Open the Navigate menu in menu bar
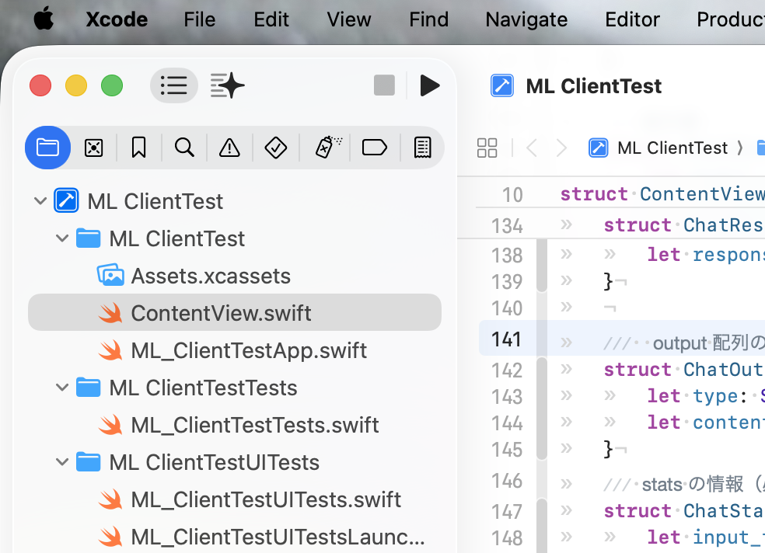Screen dimensions: 765x553 (x=526, y=19)
